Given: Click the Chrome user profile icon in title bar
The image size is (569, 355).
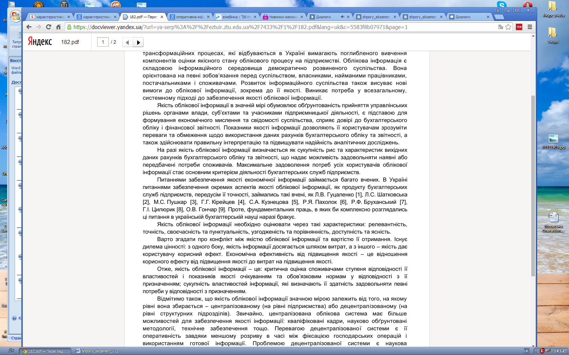Looking at the screenshot, I should coord(498,10).
